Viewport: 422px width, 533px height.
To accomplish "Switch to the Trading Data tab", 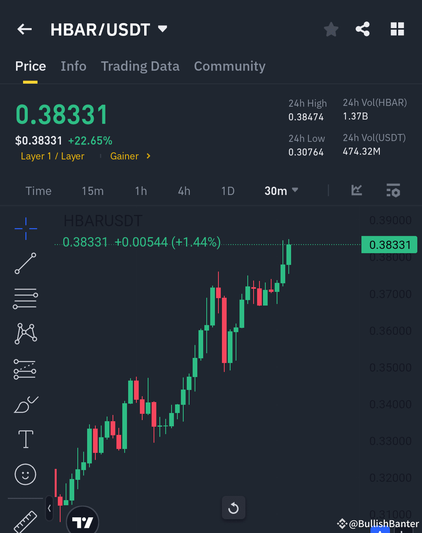I will 140,66.
